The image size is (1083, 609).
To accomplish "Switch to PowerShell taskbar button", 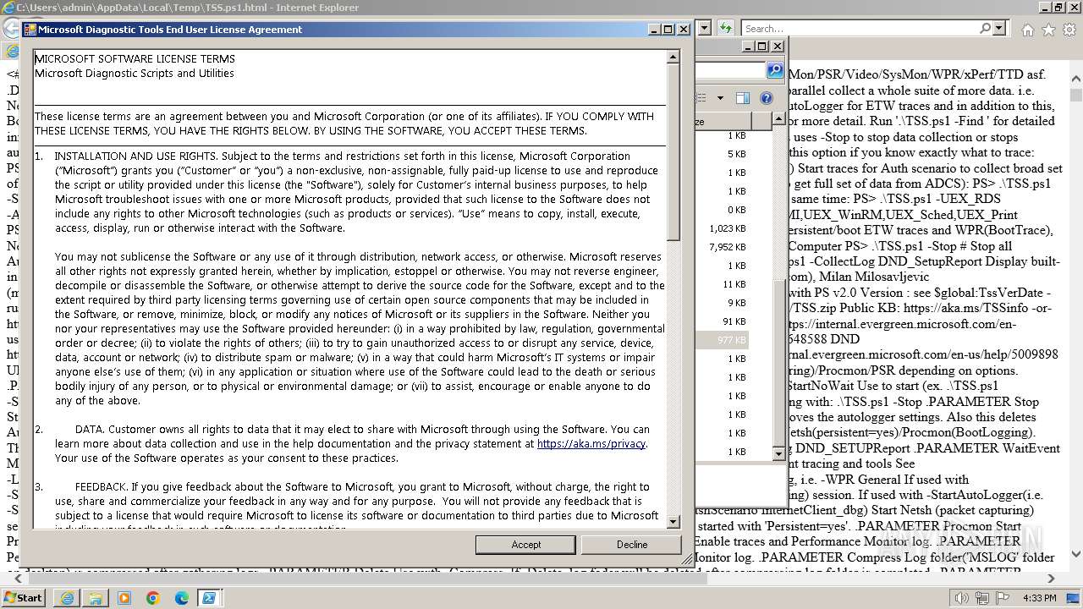I will click(208, 598).
